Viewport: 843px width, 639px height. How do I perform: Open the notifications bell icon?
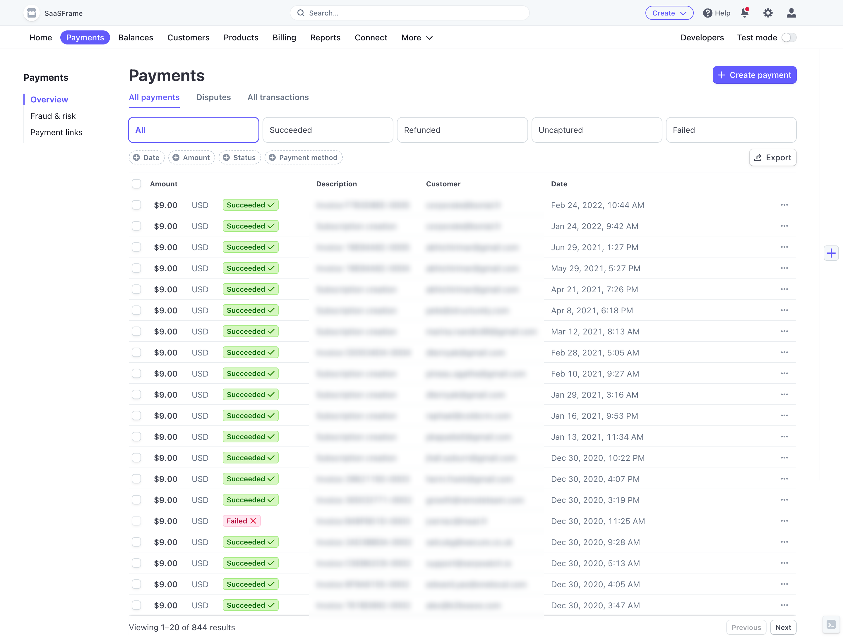744,13
